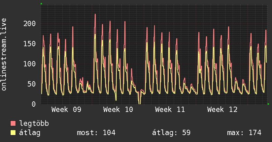The height and width of the screenshot is (142, 272).
Task: Click the 0 y-axis tick label
Action: coord(34,104)
